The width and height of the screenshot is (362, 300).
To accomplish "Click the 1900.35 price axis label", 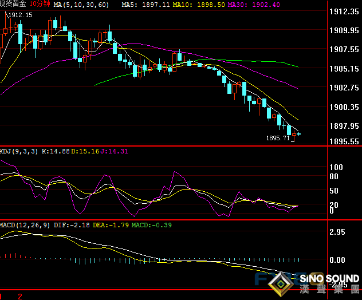I will pyautogui.click(x=344, y=107).
